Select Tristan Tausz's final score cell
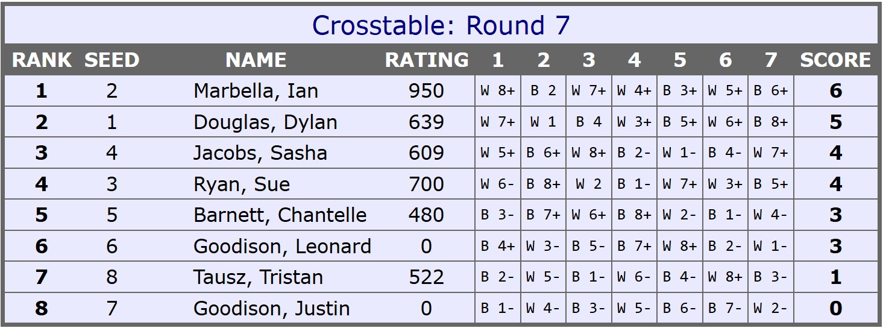This screenshot has height=328, width=883. pyautogui.click(x=835, y=277)
